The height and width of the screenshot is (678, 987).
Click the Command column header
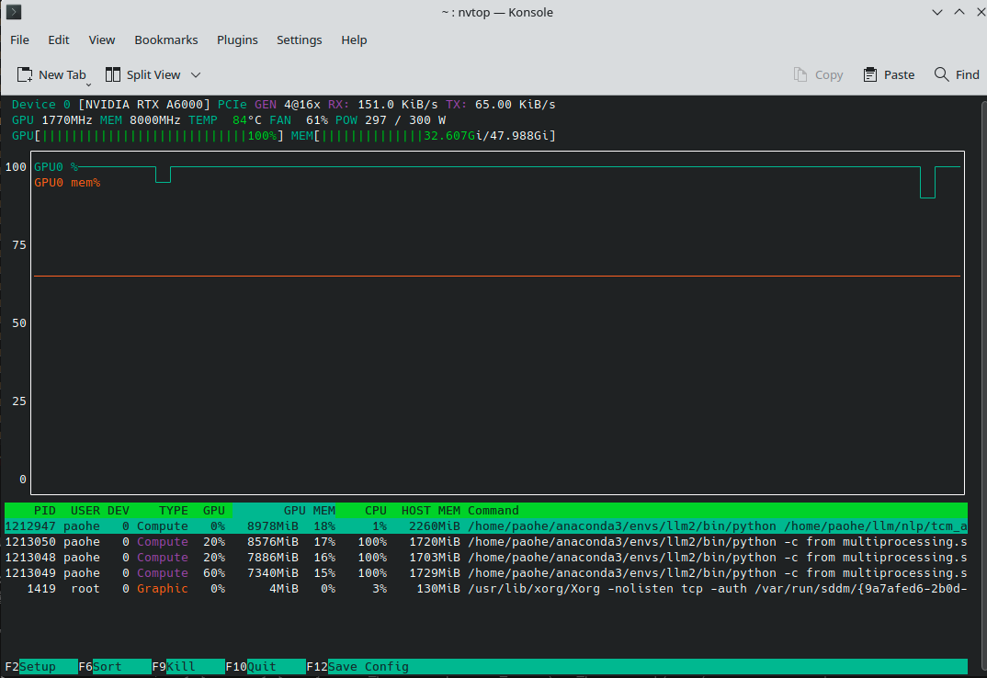coord(493,511)
